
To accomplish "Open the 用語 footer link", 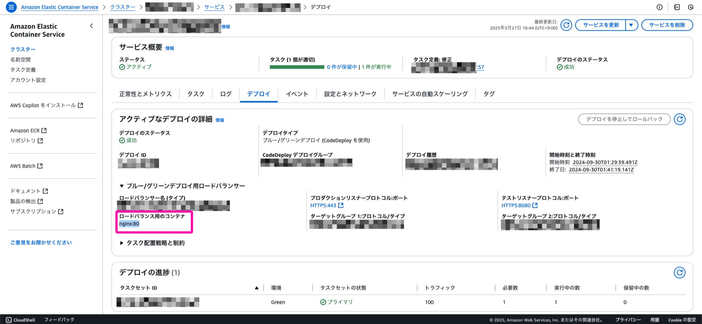I will click(654, 320).
